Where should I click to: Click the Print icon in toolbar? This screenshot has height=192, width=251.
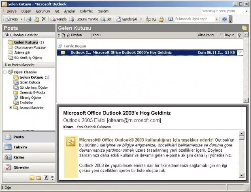click(x=29, y=19)
